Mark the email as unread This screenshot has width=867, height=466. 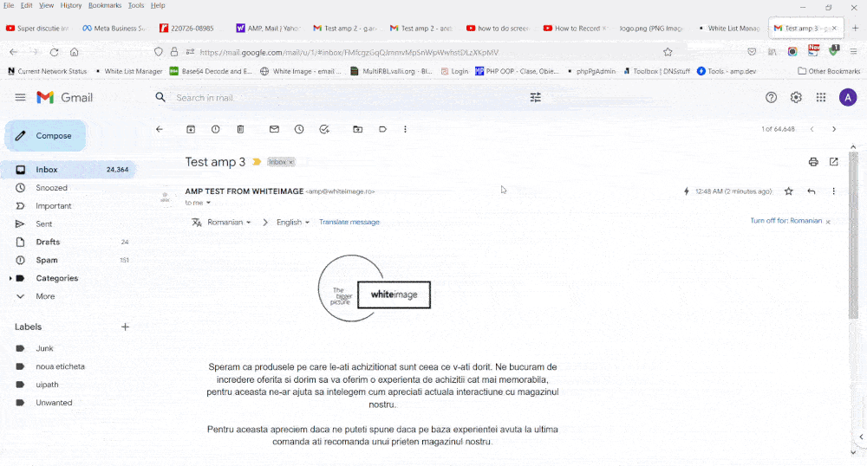pos(274,129)
